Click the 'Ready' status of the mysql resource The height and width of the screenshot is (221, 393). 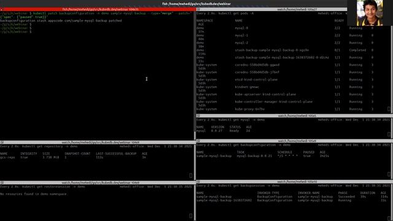point(234,131)
